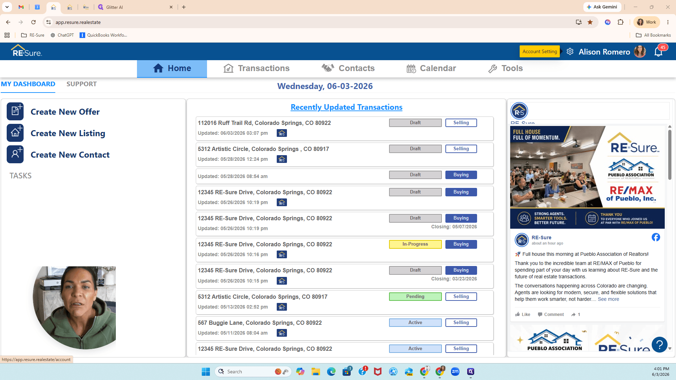
Task: Click Selling tag on 112016 Ruff Trail Rd
Action: (x=461, y=123)
